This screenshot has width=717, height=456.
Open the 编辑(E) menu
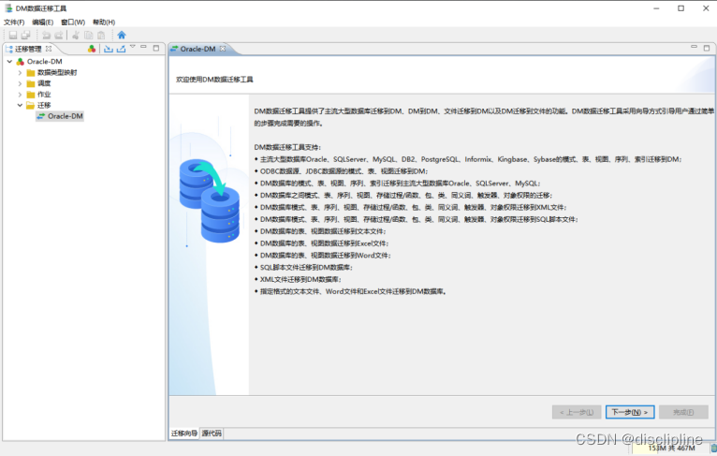[x=42, y=22]
